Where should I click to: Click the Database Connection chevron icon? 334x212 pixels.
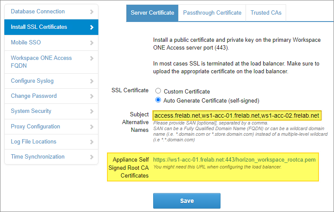(x=91, y=12)
